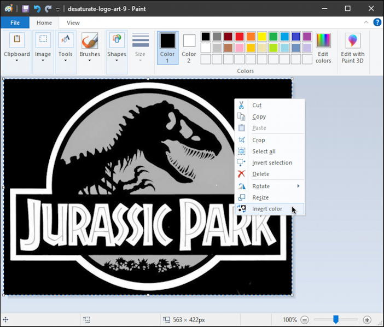The height and width of the screenshot is (327, 384).
Task: Pick the red color swatch in palette
Action: point(239,37)
